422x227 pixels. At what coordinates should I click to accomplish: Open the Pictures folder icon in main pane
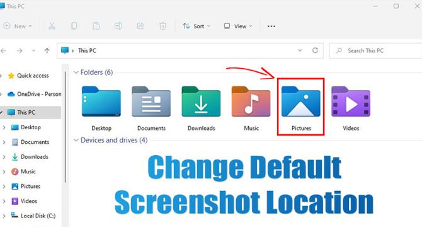pos(301,102)
